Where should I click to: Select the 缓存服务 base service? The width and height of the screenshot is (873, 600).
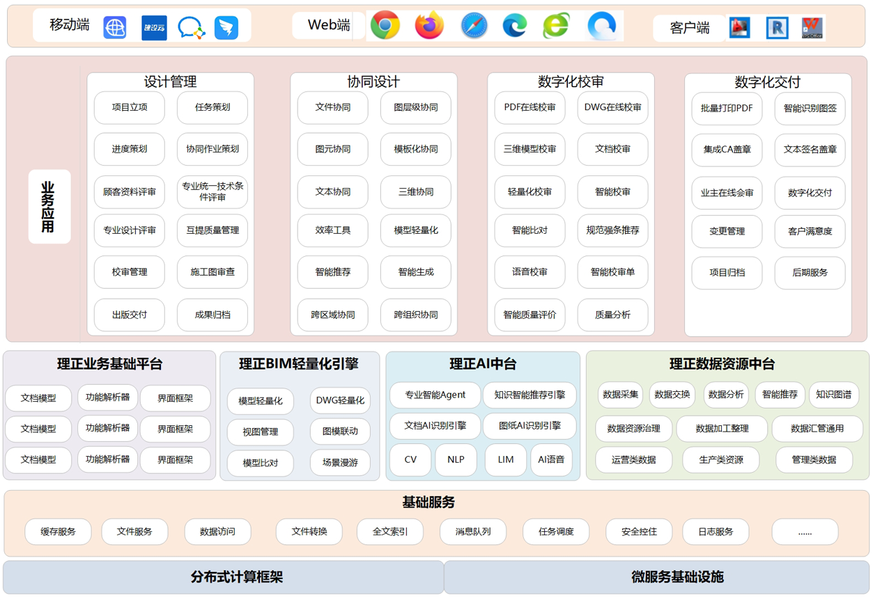[58, 532]
